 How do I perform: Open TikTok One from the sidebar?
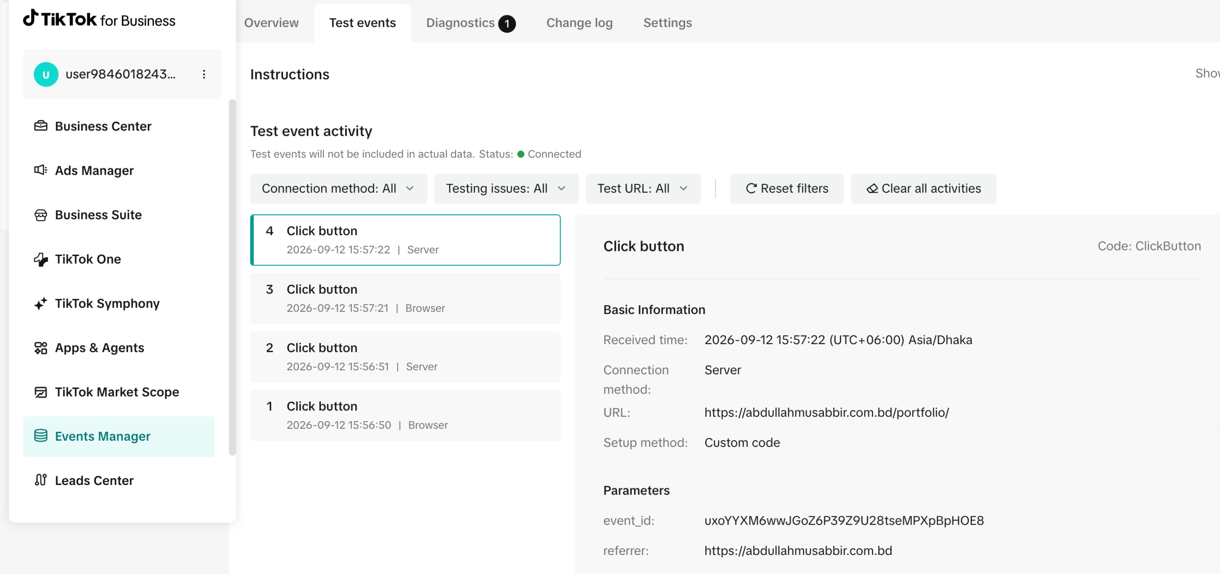click(x=119, y=259)
